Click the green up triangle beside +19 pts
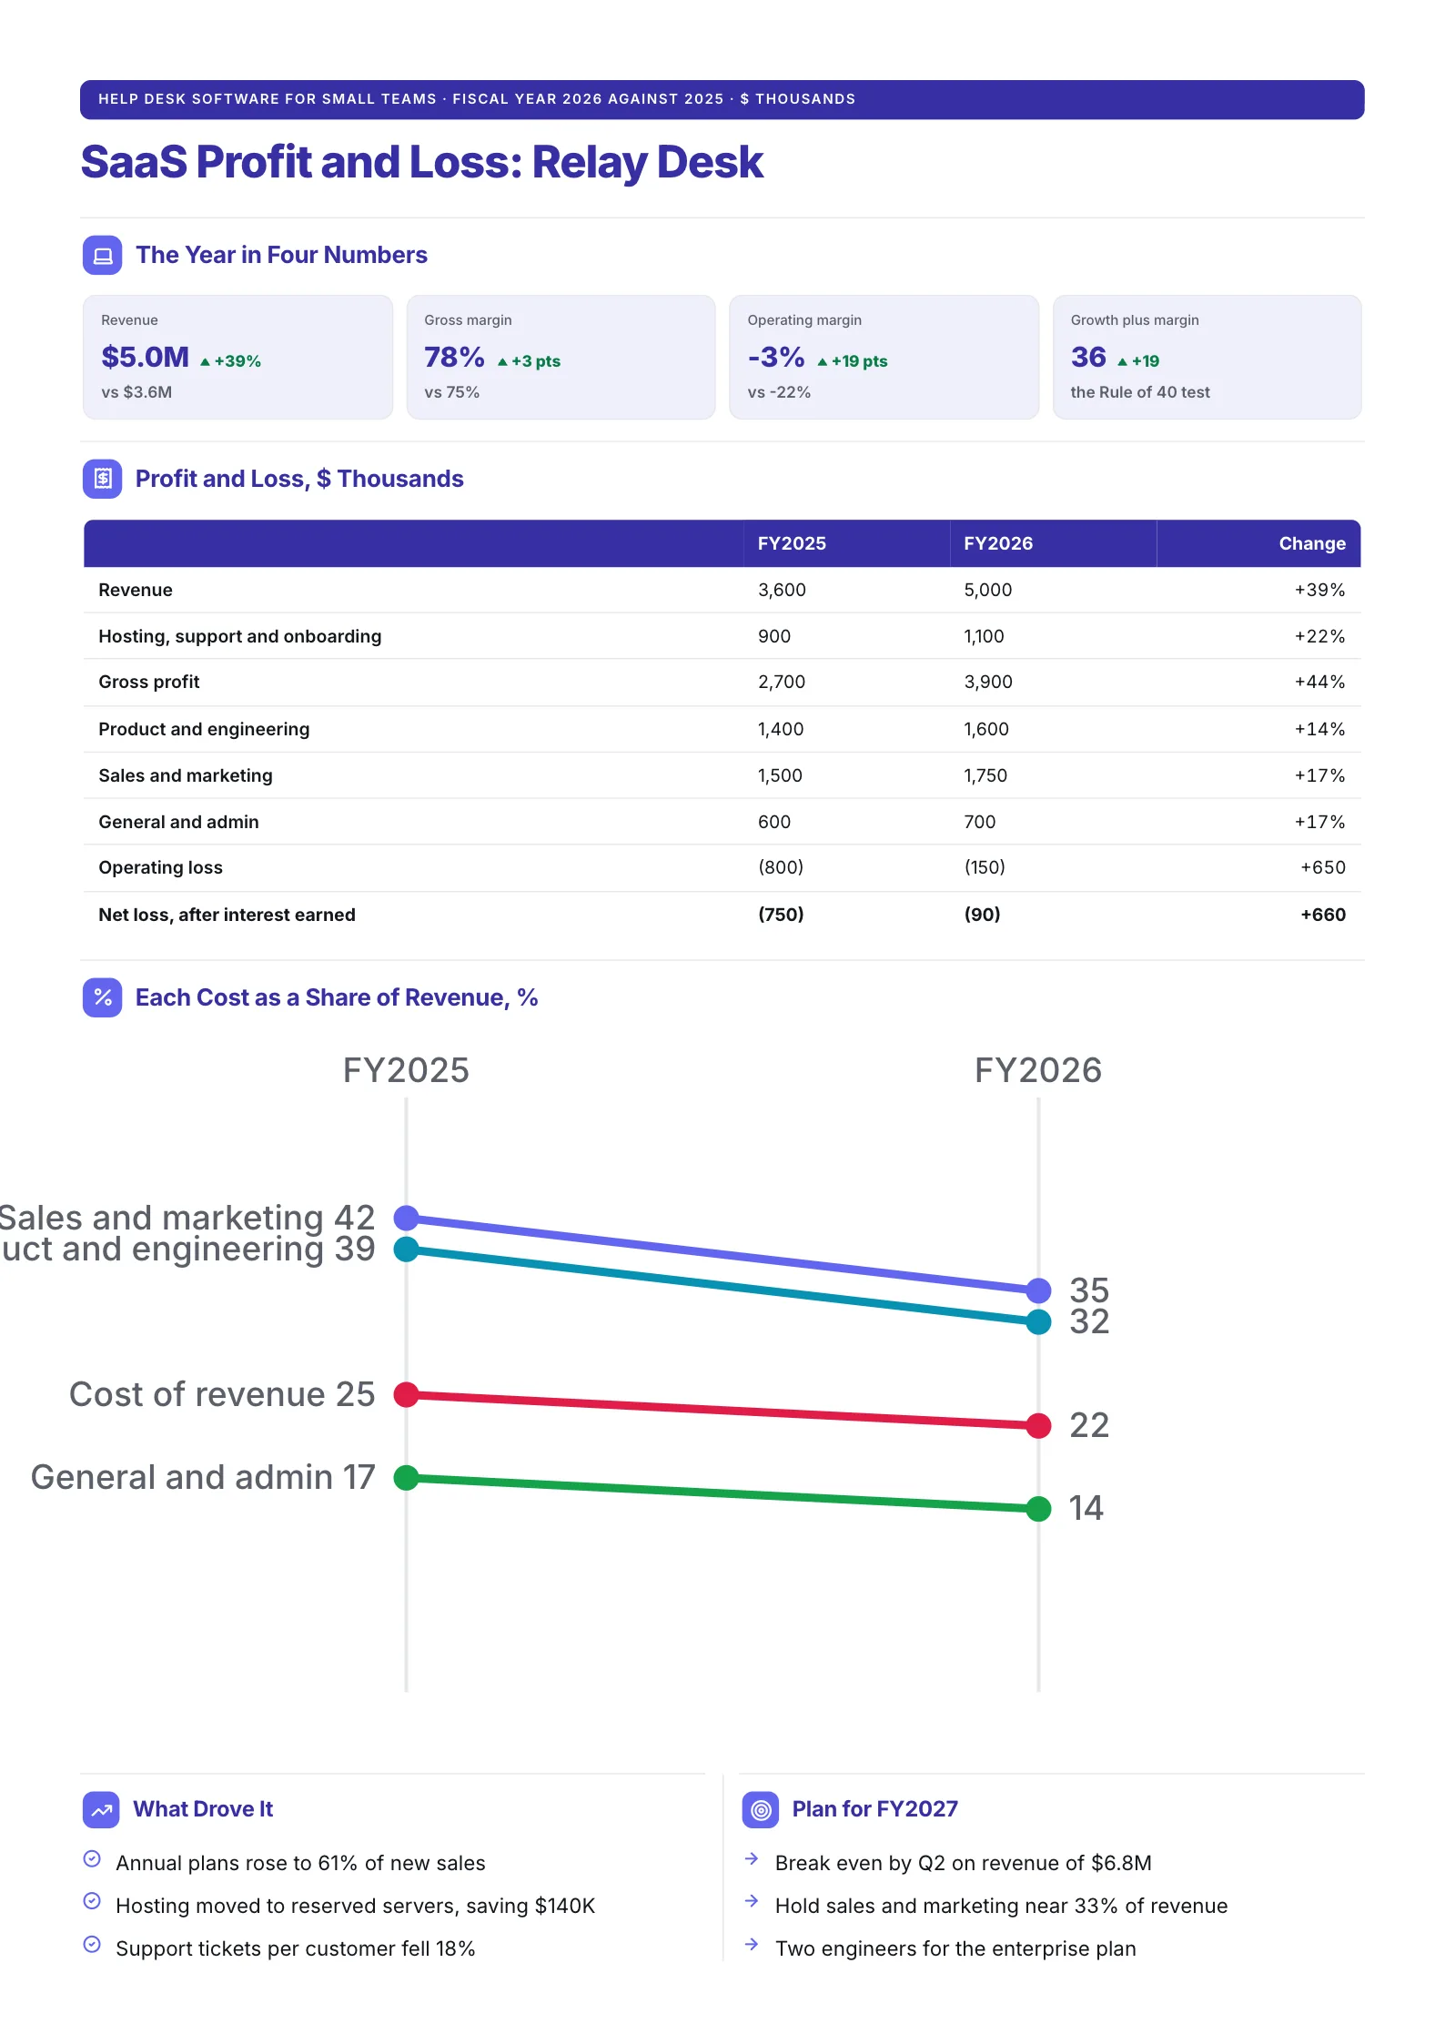The width and height of the screenshot is (1445, 2044). 823,362
